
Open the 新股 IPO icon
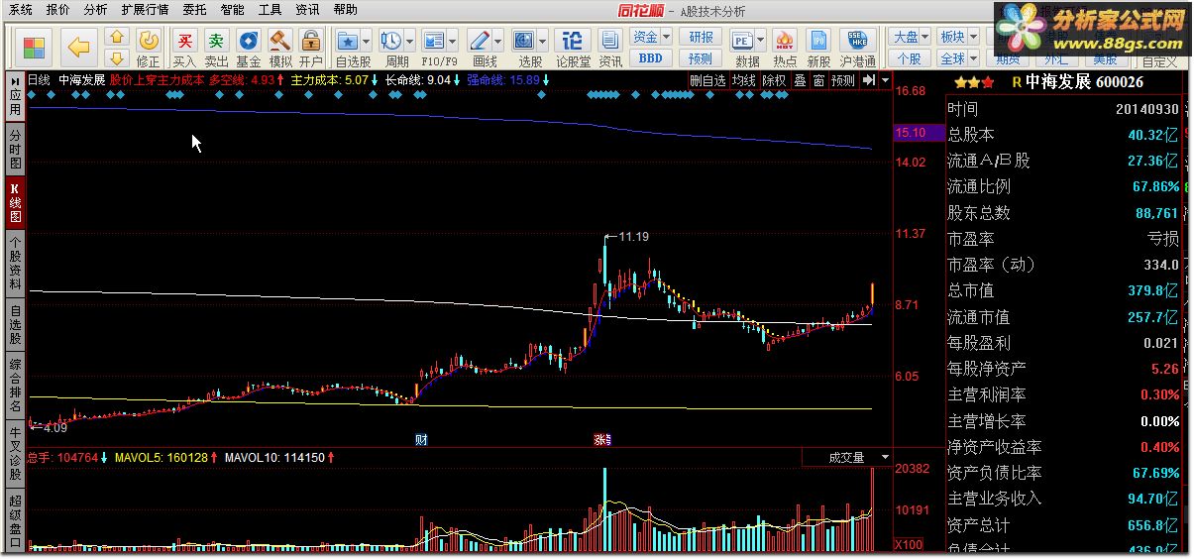(x=818, y=41)
